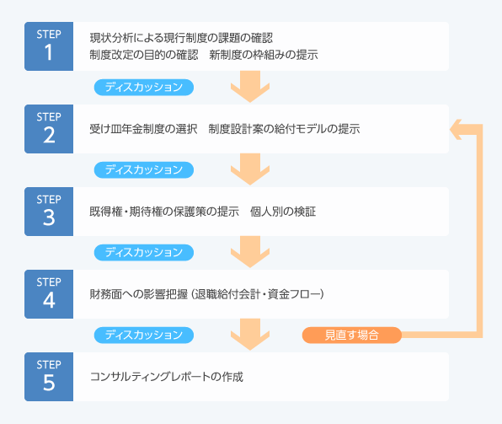Click the text 財務面への影響把握
The height and width of the screenshot is (424, 502).
[x=139, y=294]
